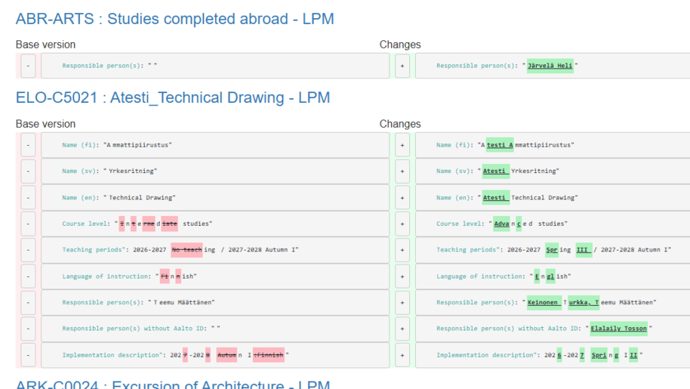
Task: Click minus button beside base Course level row
Action: point(28,224)
